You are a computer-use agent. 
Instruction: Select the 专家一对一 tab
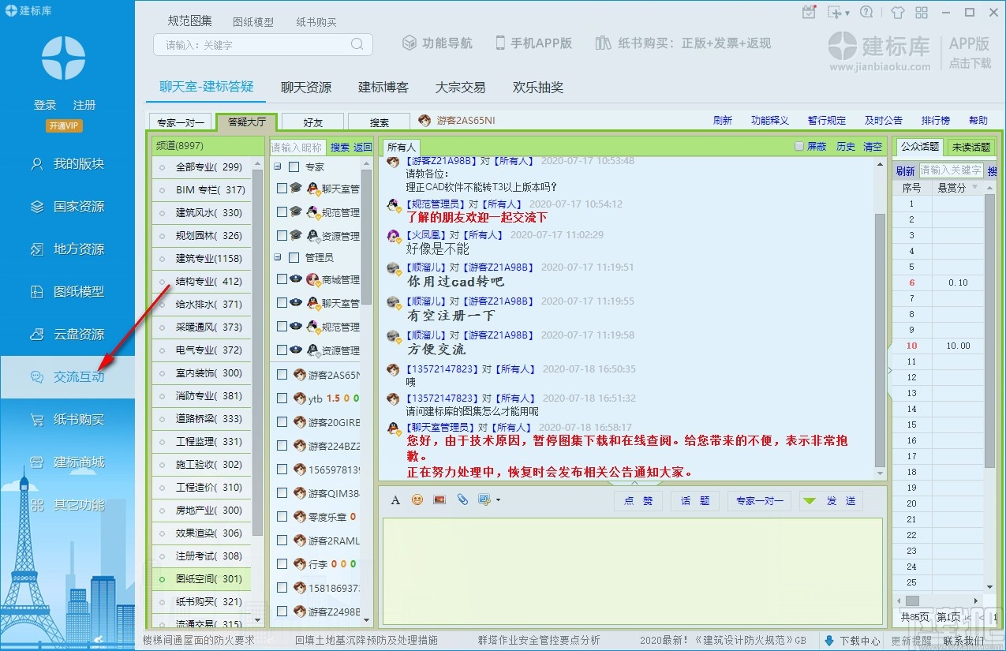tap(181, 122)
